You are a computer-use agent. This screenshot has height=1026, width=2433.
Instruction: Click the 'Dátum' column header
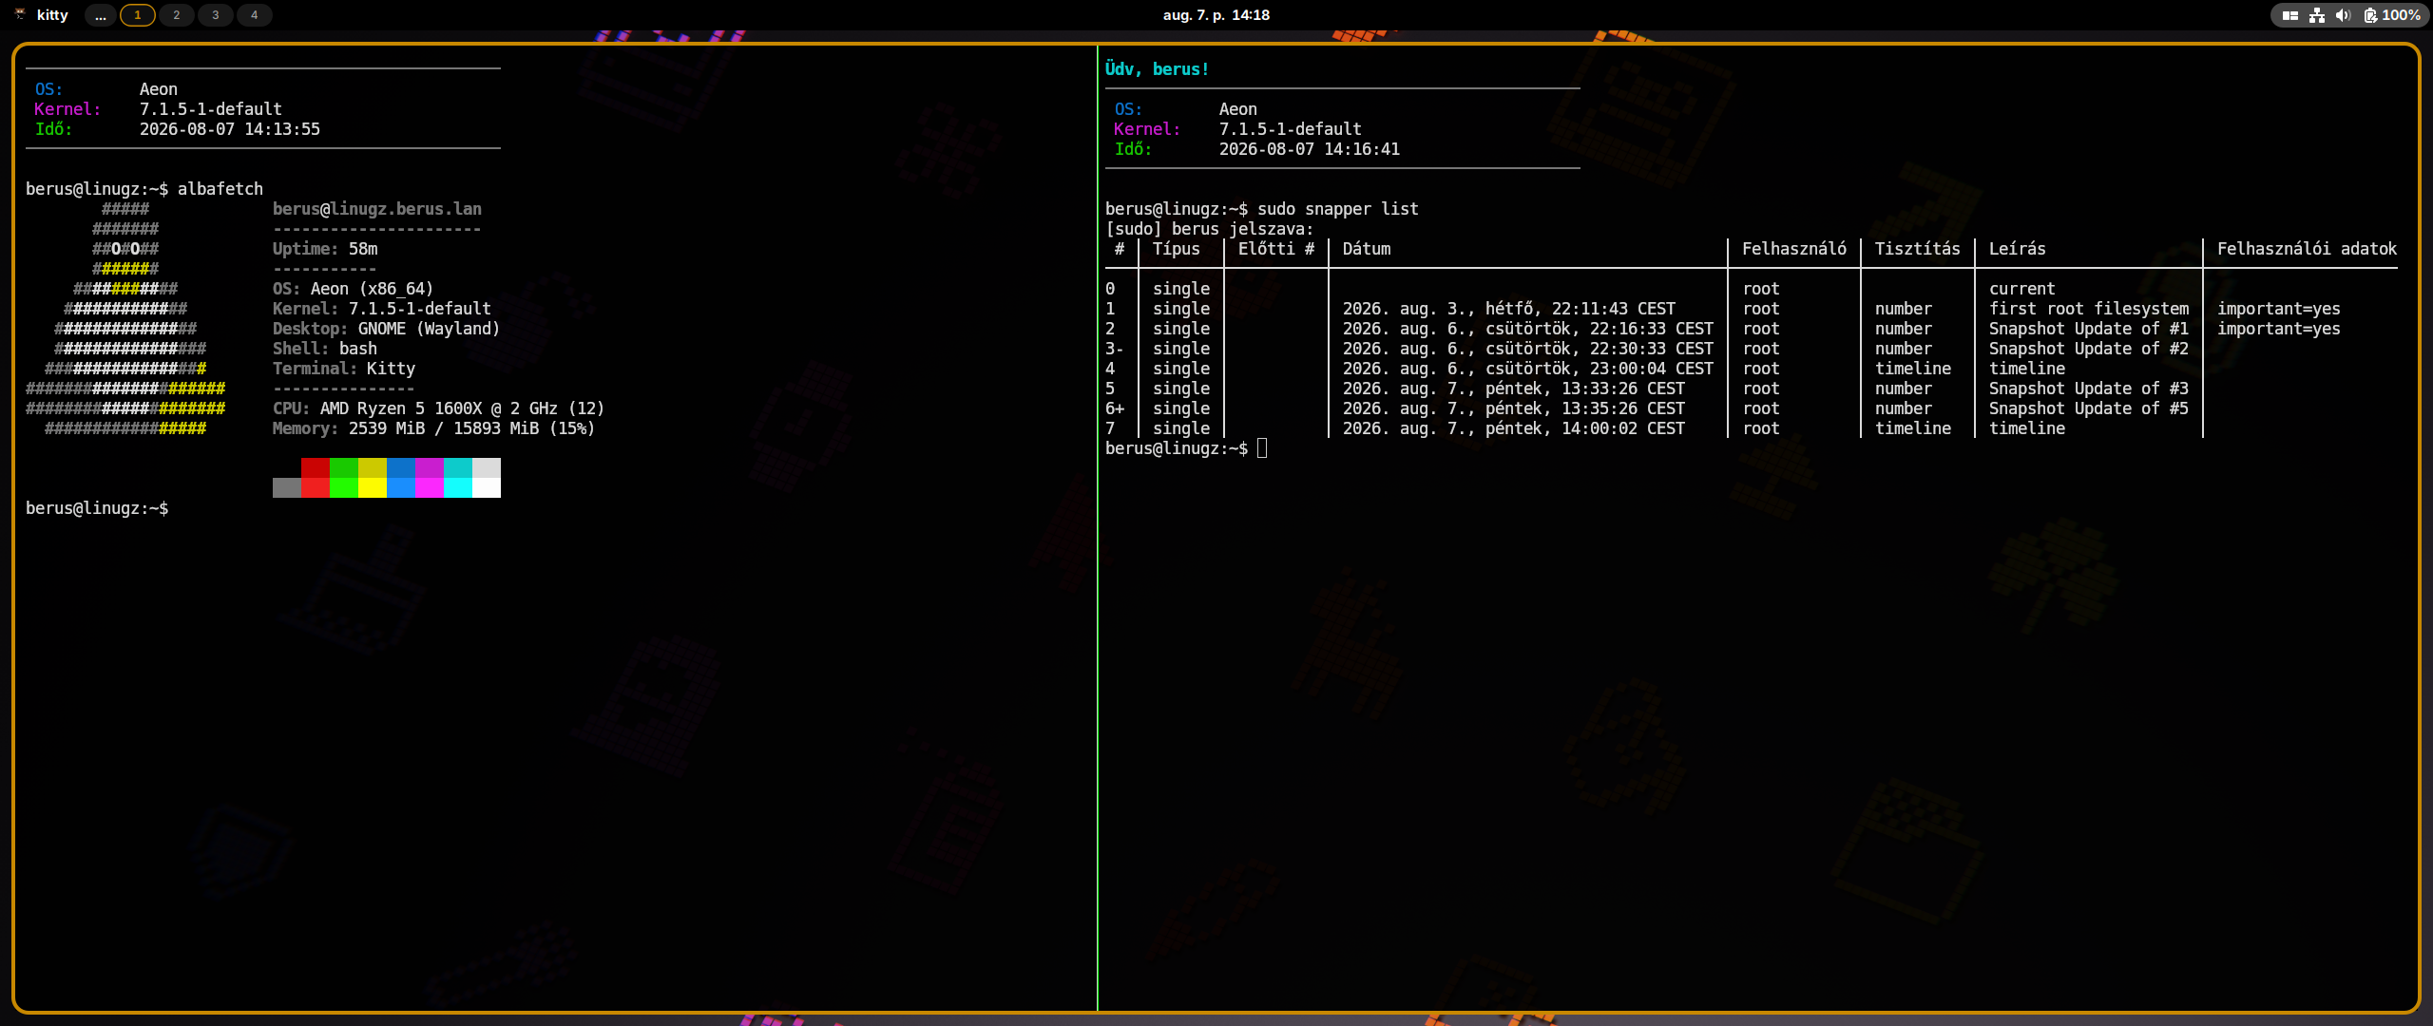(x=1367, y=249)
